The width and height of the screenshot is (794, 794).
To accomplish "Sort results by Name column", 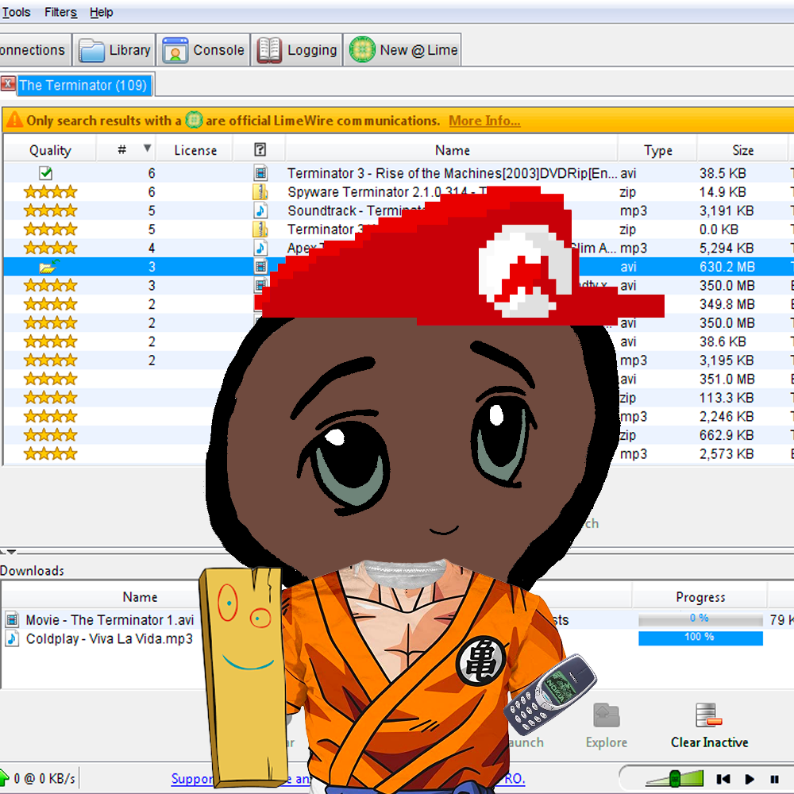I will [x=453, y=150].
